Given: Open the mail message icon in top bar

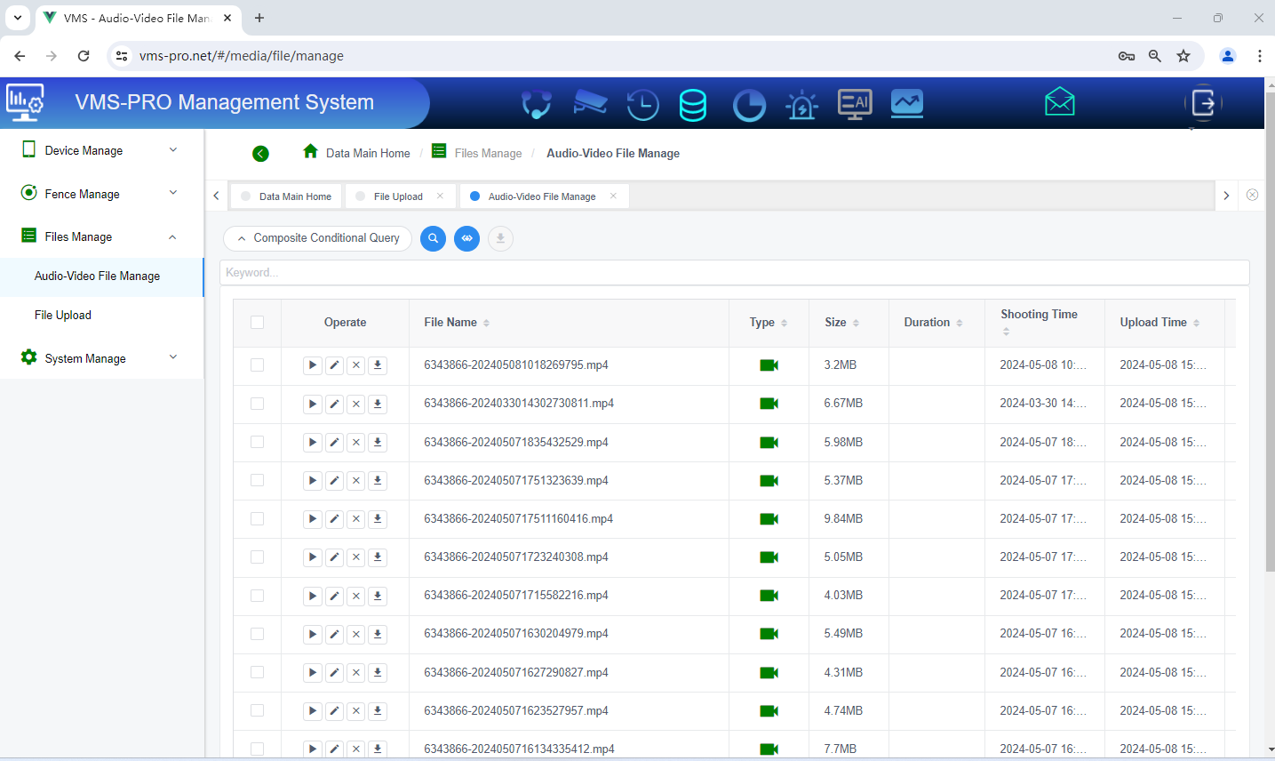Looking at the screenshot, I should click(x=1059, y=101).
